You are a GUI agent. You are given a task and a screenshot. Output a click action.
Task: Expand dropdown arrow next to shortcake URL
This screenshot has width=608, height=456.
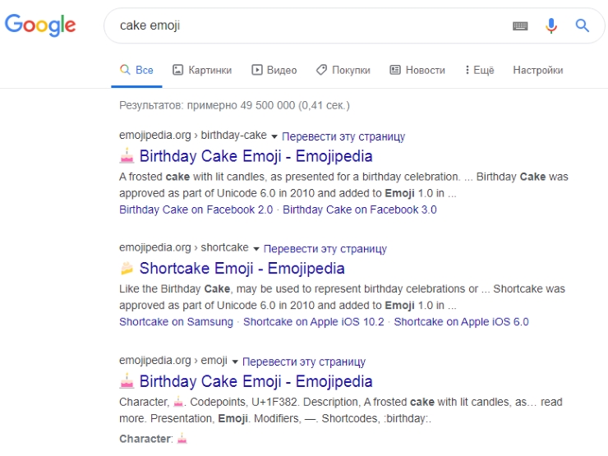(256, 249)
